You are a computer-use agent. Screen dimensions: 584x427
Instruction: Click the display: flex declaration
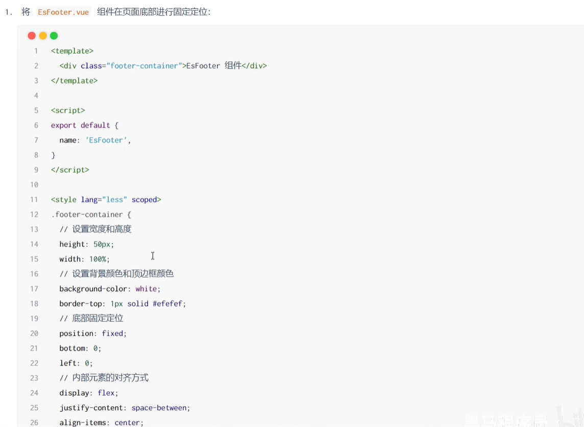[x=89, y=393]
